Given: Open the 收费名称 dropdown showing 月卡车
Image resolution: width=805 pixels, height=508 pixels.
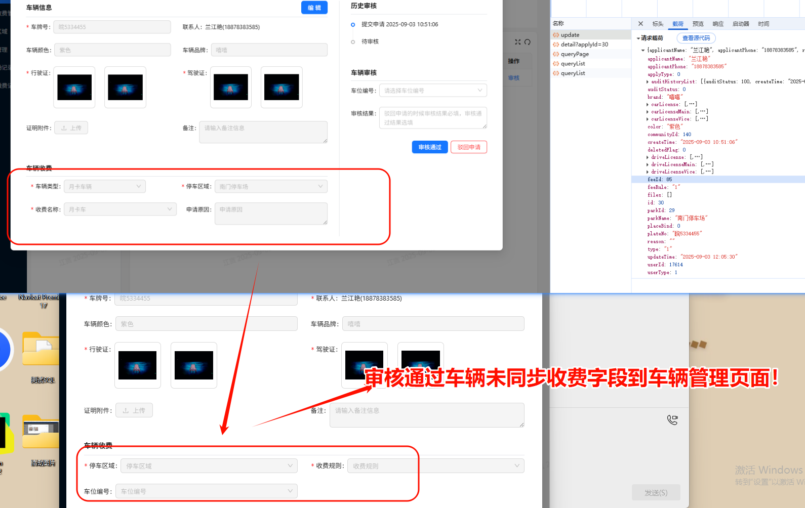Looking at the screenshot, I should click(x=120, y=209).
